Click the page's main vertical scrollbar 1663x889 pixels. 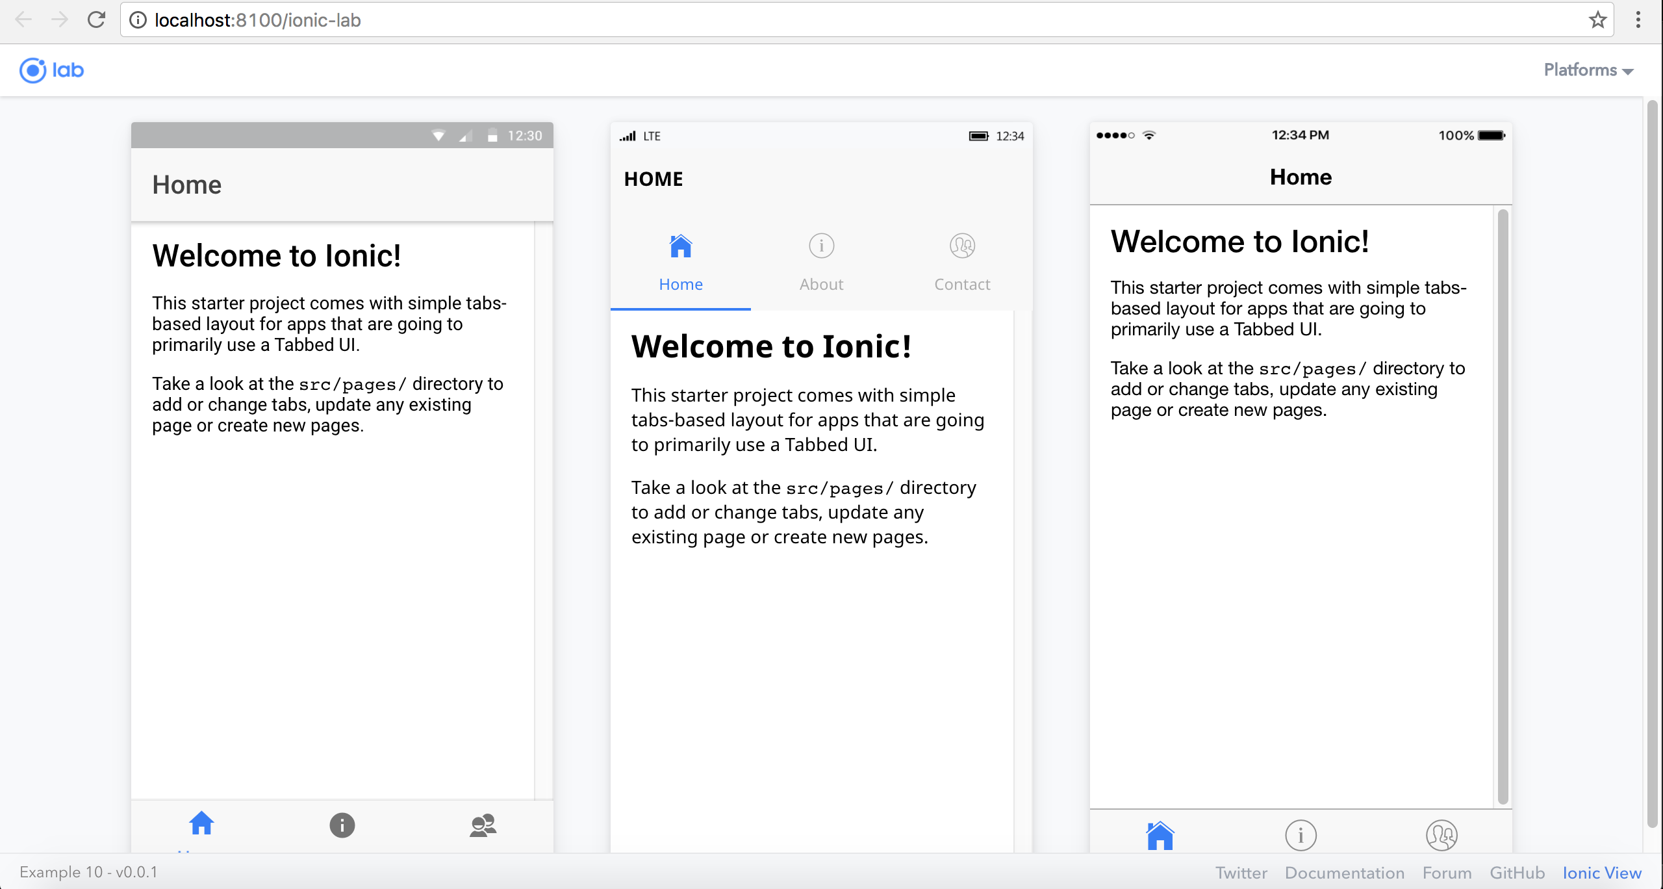point(1653,464)
